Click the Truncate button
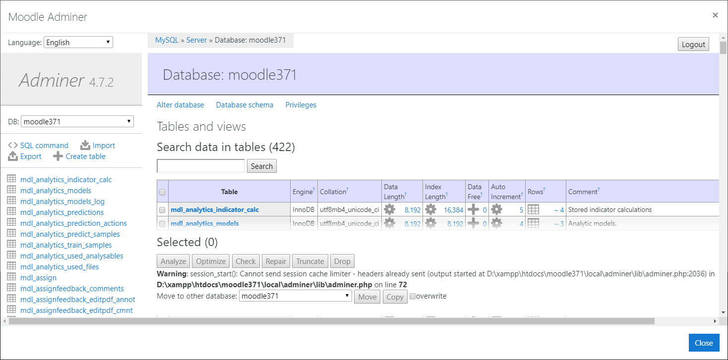 click(310, 261)
